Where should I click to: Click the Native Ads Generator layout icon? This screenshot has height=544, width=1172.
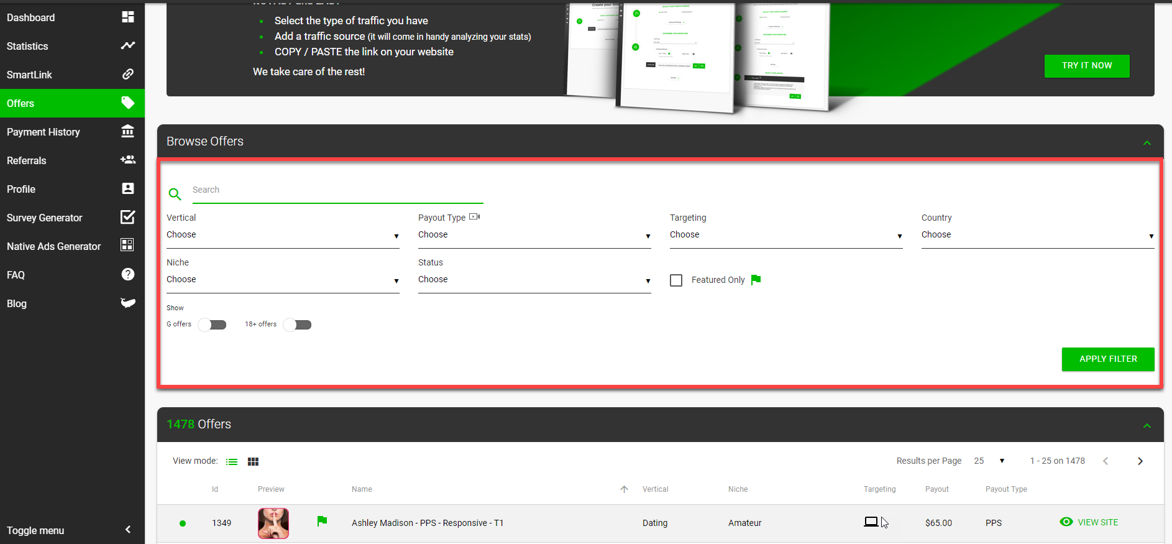coord(127,245)
